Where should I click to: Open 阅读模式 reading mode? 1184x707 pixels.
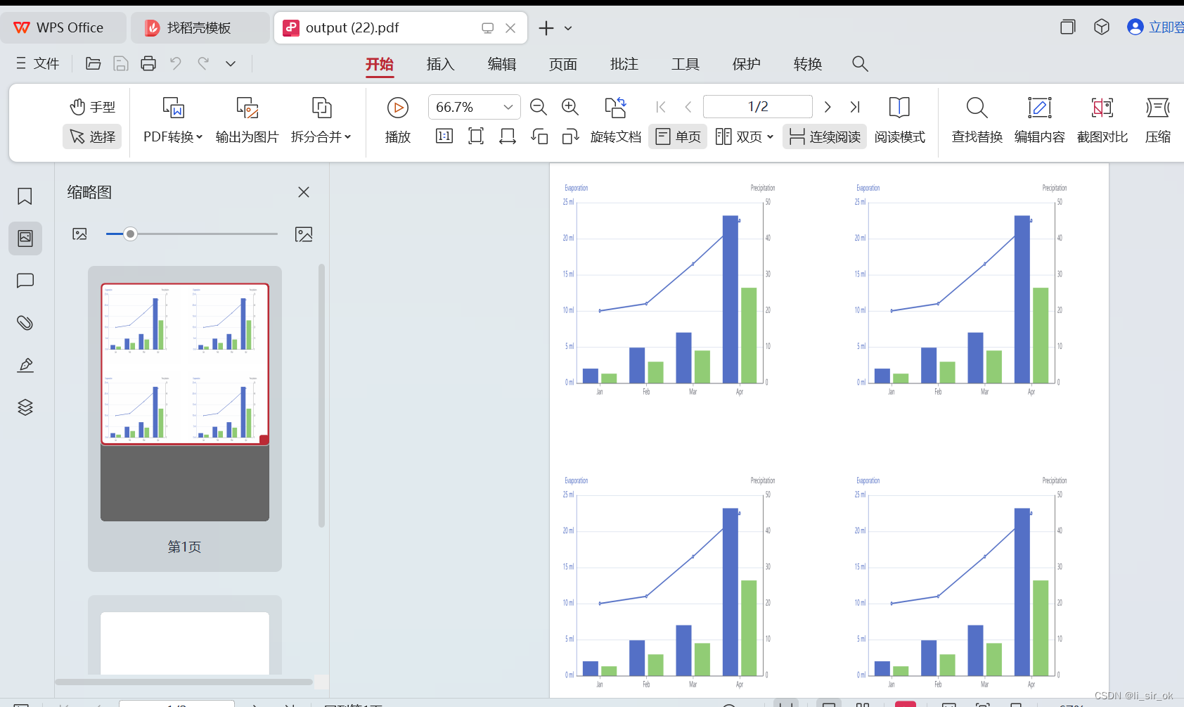pyautogui.click(x=899, y=120)
